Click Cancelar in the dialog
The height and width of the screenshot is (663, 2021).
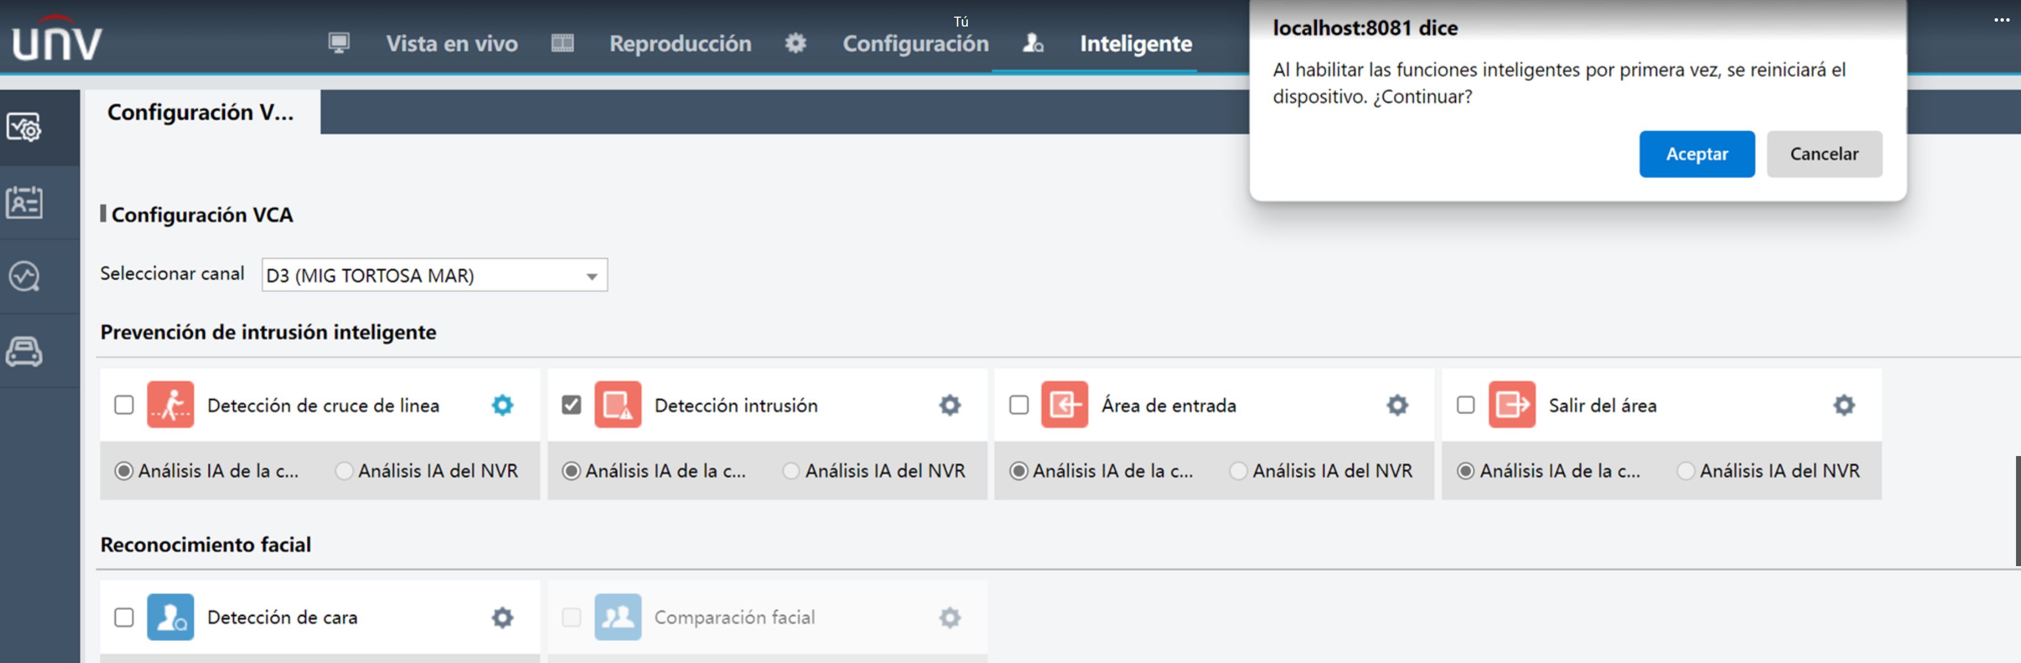[x=1824, y=154]
